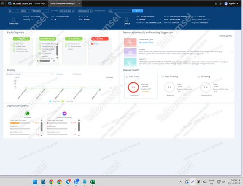243x186 pixels.
Task: Click the help icon in top bar
Action: click(220, 4)
